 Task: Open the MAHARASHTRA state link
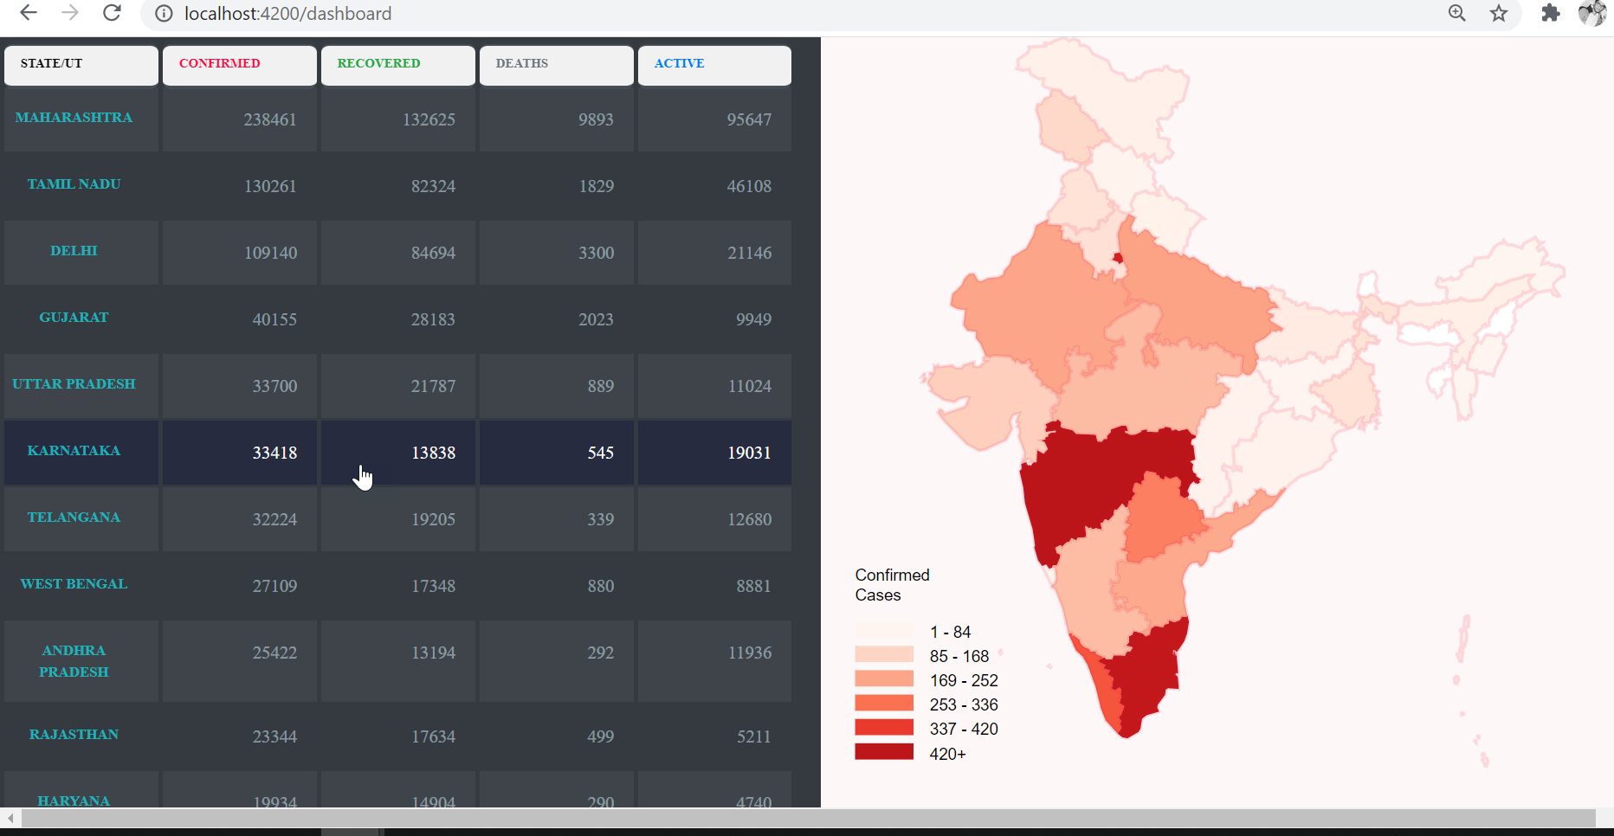[74, 117]
